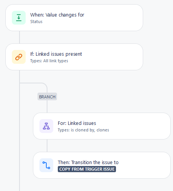The image size is (173, 191).
Task: Click the orange linked issues chain icon
Action: click(x=19, y=57)
